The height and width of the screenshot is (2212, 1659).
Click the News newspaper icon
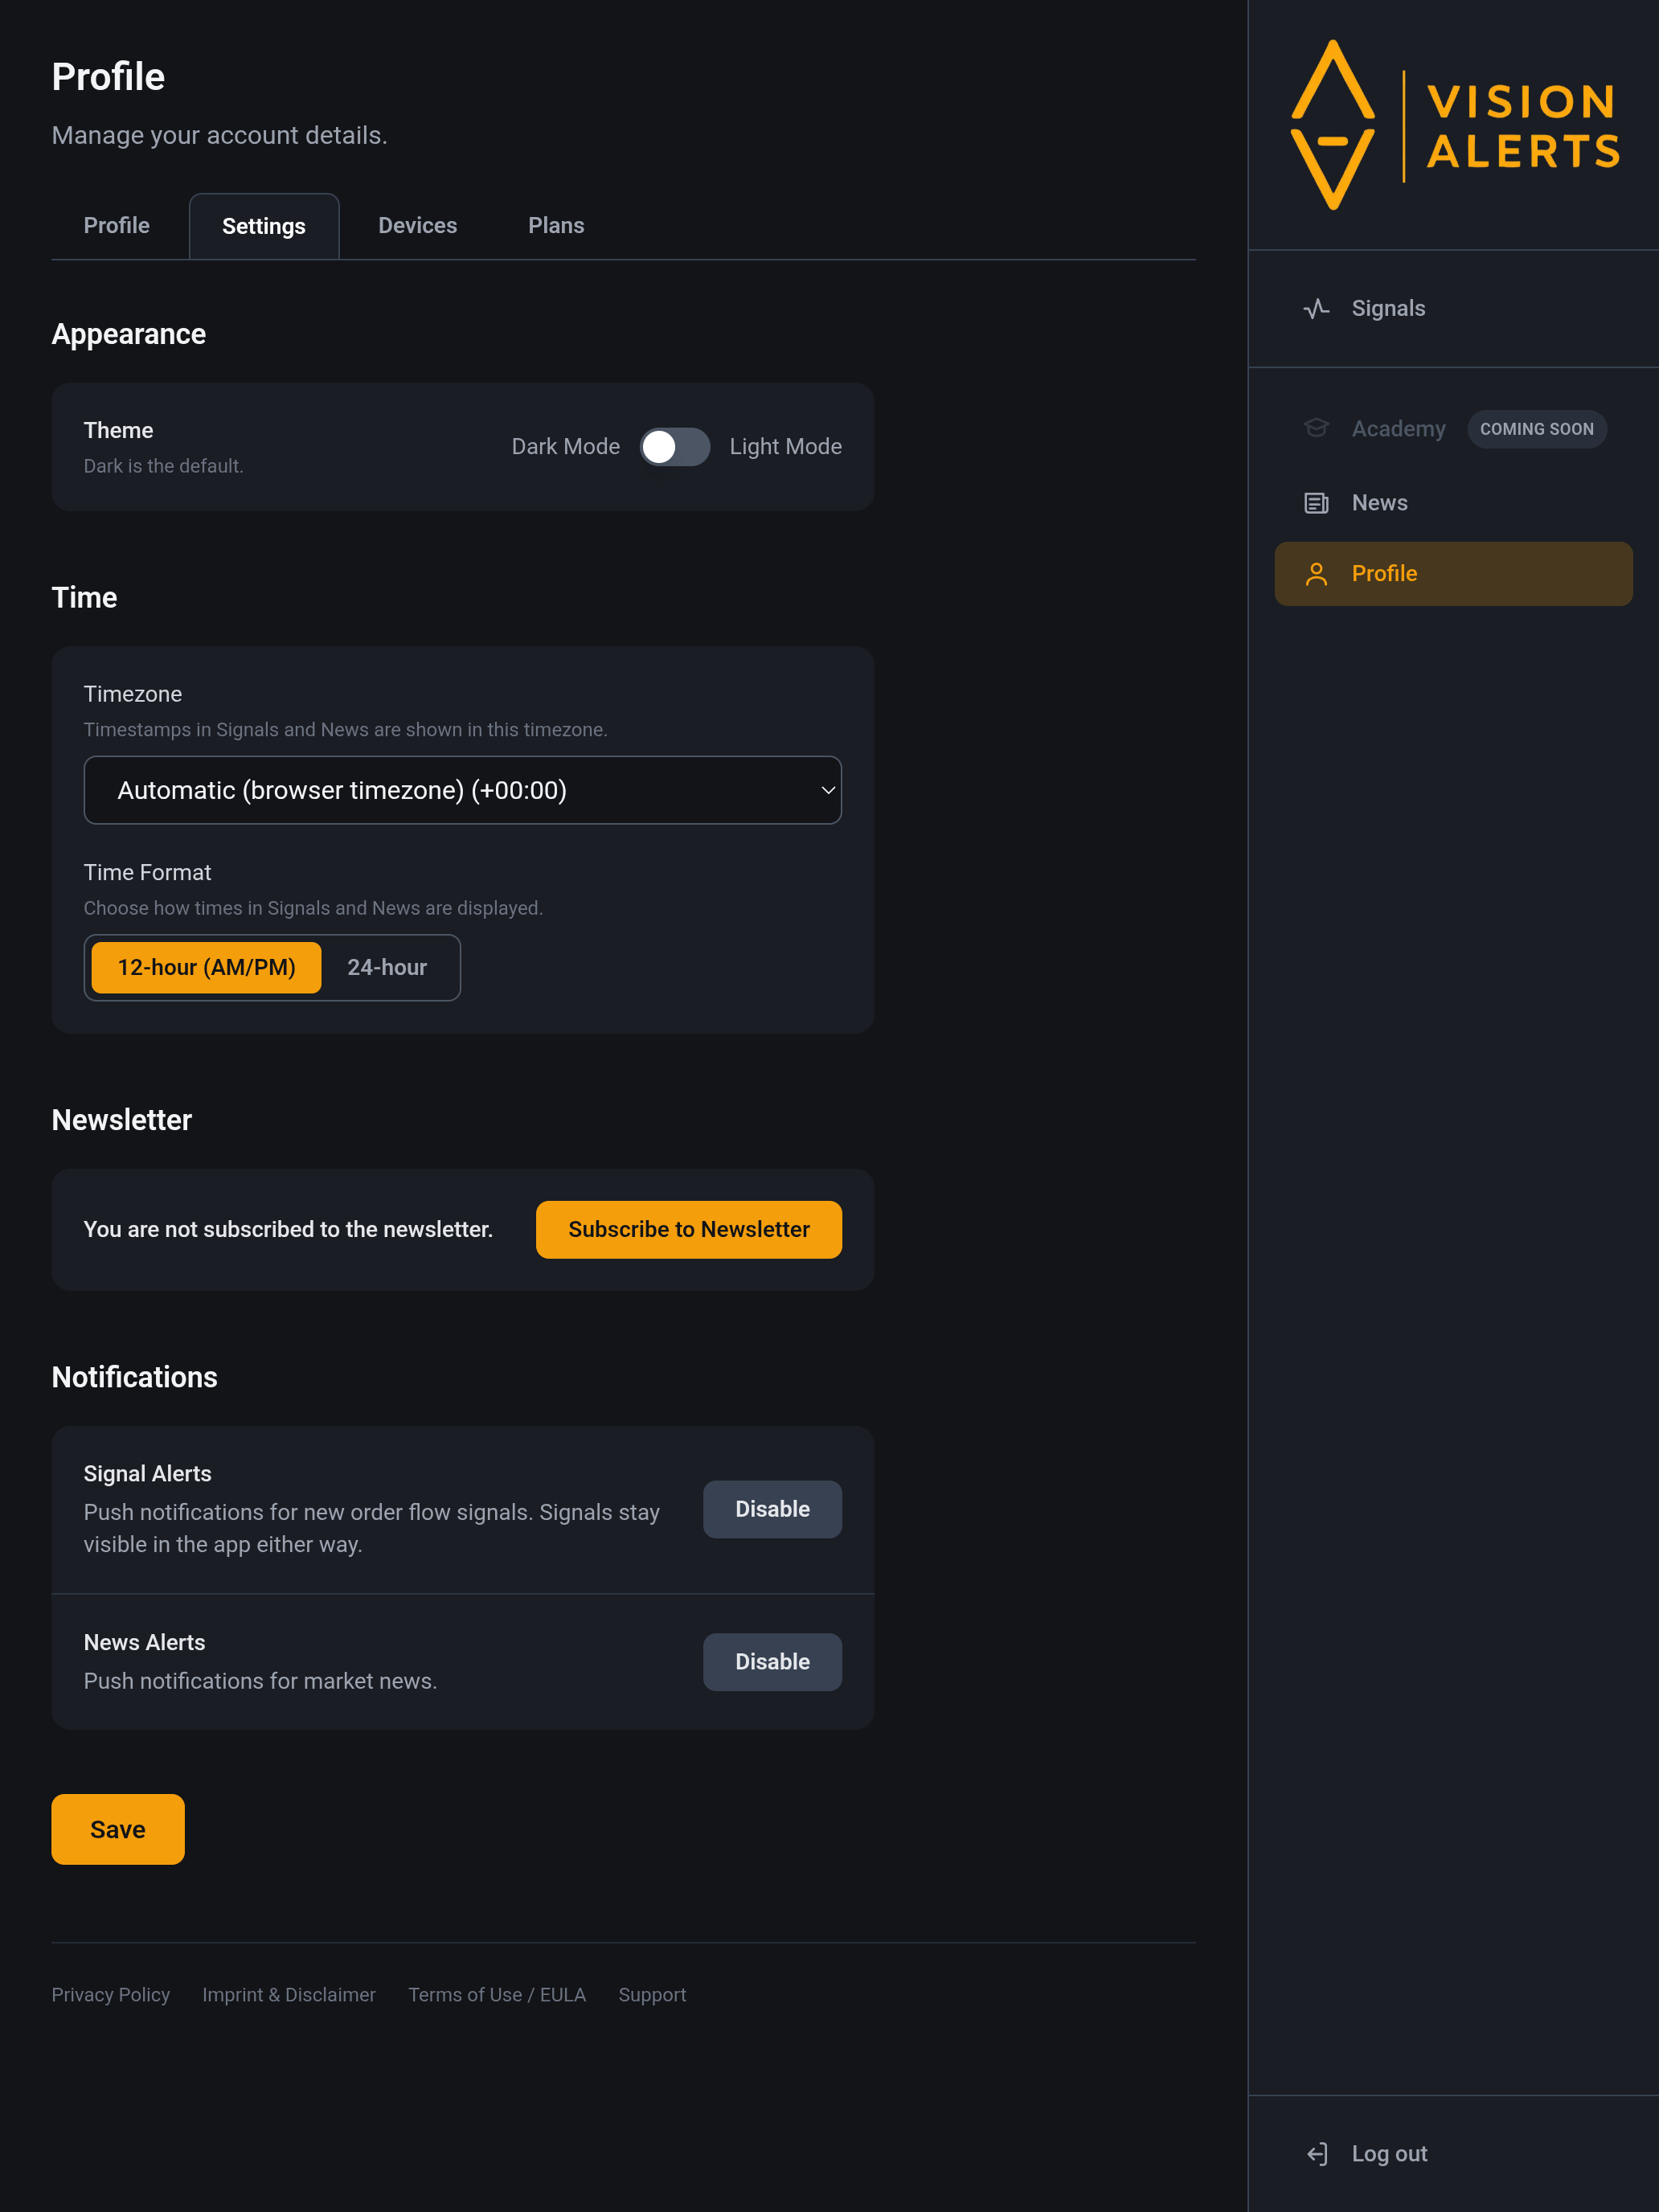[x=1316, y=503]
